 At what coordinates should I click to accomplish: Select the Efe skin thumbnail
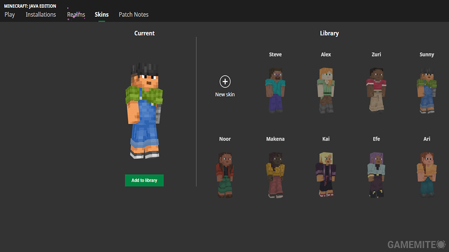pyautogui.click(x=376, y=175)
